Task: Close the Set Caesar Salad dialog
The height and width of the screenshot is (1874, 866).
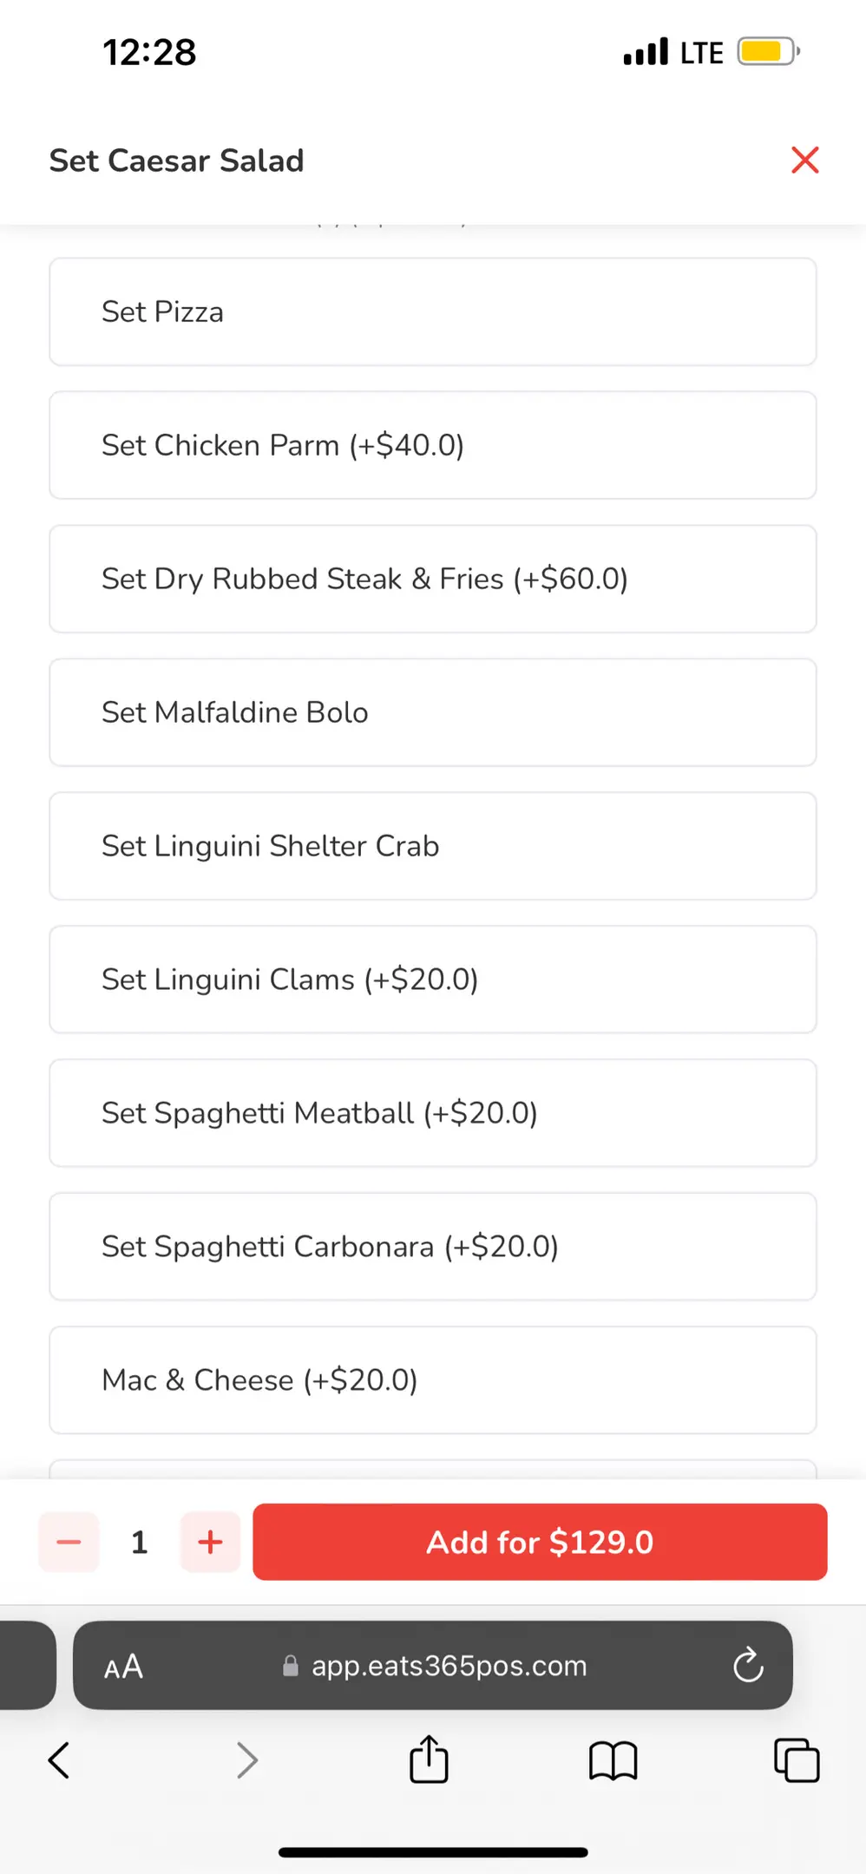Action: (x=804, y=161)
